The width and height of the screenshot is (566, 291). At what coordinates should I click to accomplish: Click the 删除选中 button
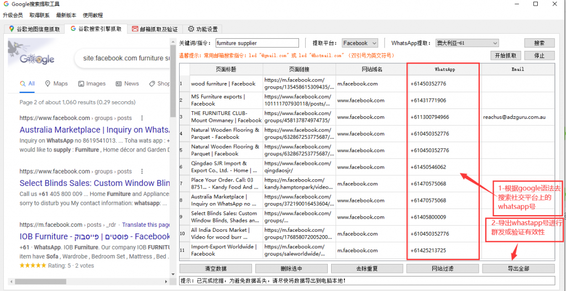click(291, 268)
